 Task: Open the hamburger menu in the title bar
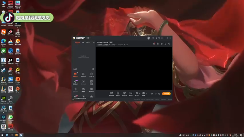162,38
